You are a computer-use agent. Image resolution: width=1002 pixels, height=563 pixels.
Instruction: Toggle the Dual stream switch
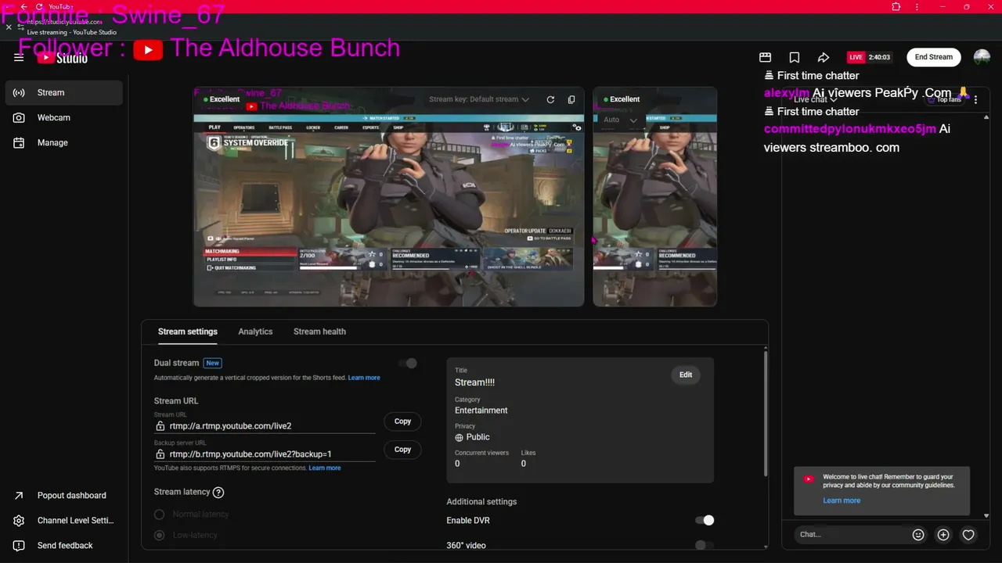coord(408,363)
